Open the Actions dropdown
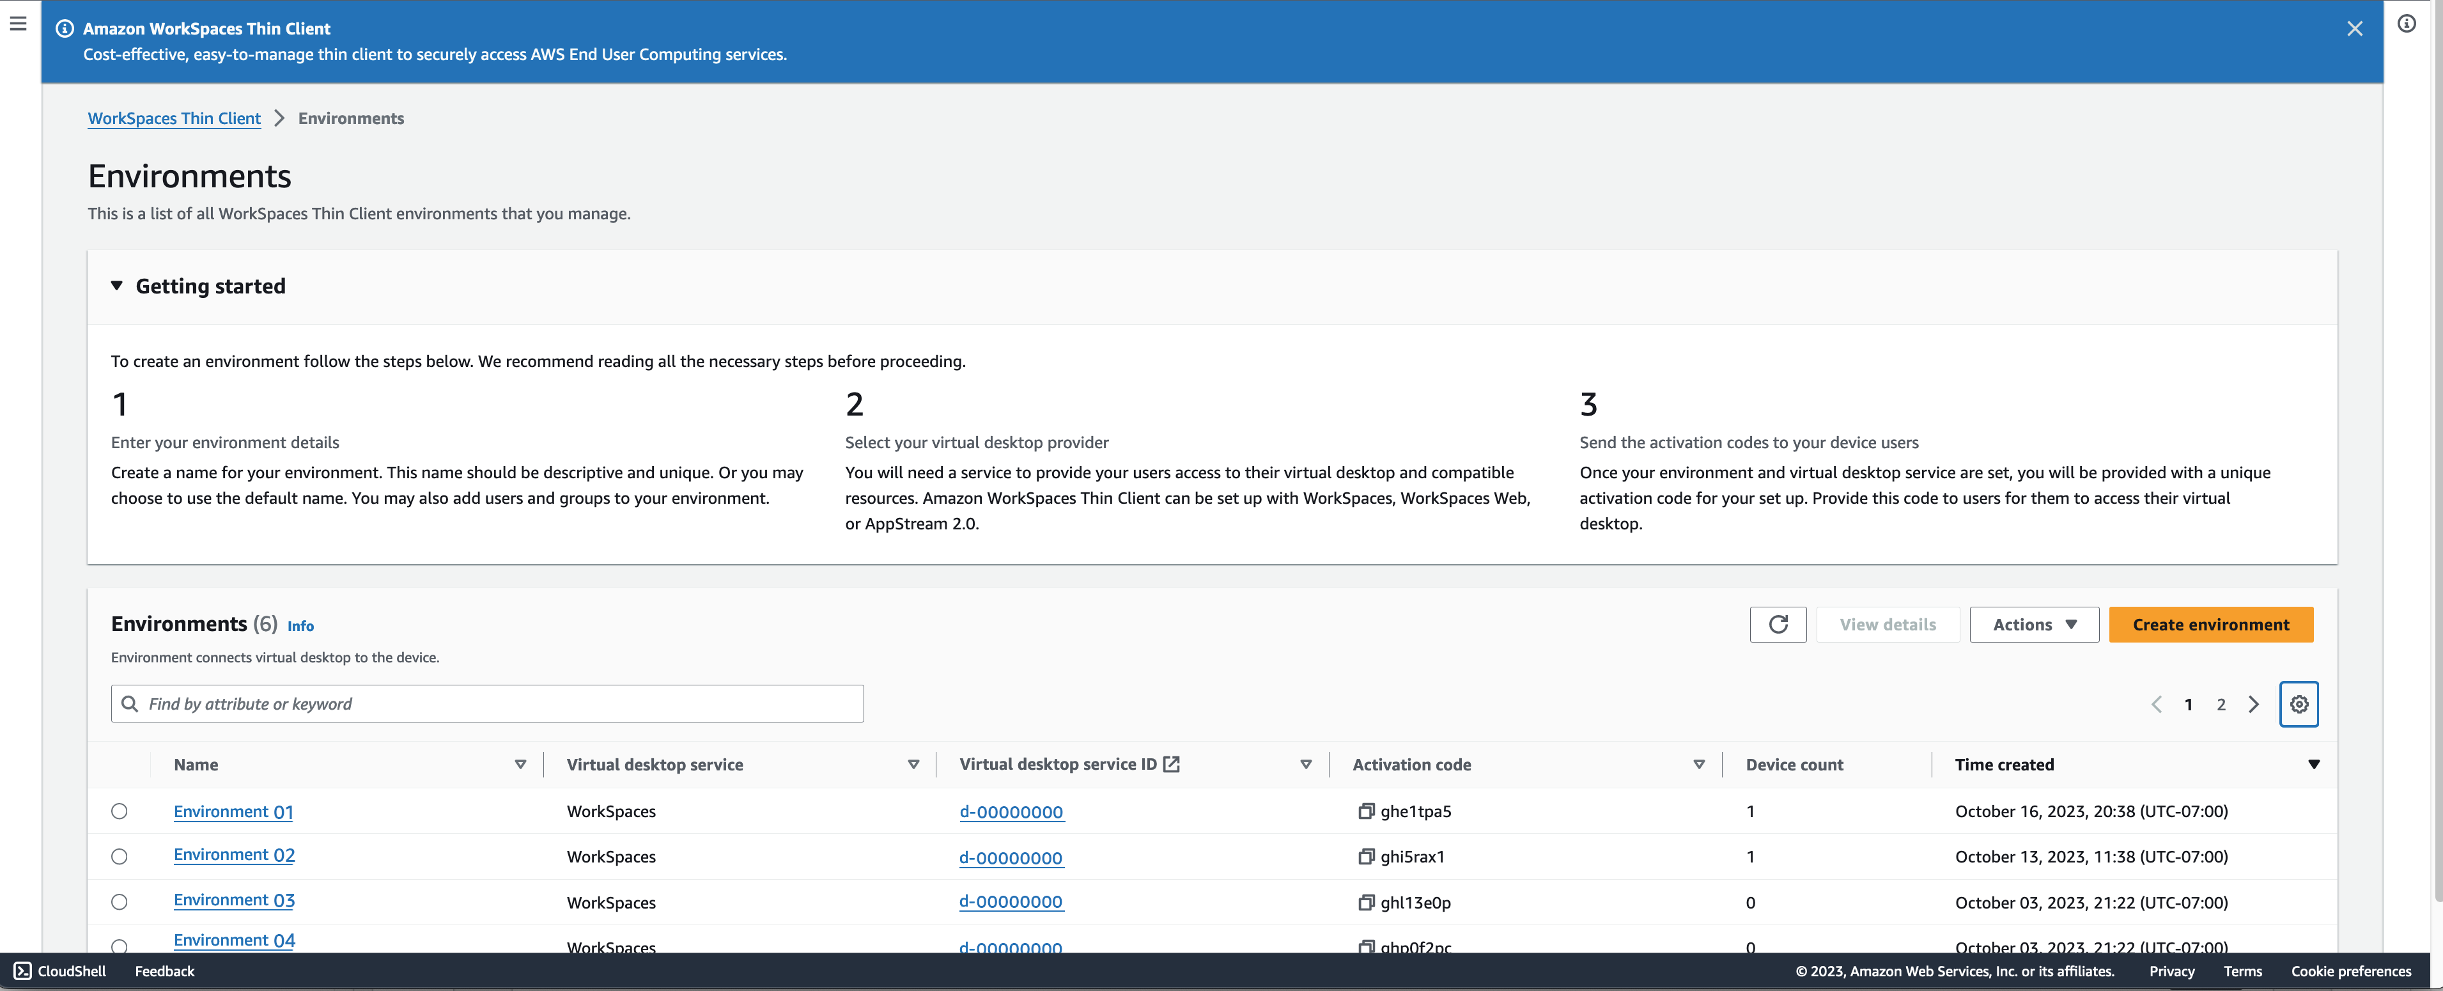Screen dimensions: 2443x991 click(x=2033, y=624)
